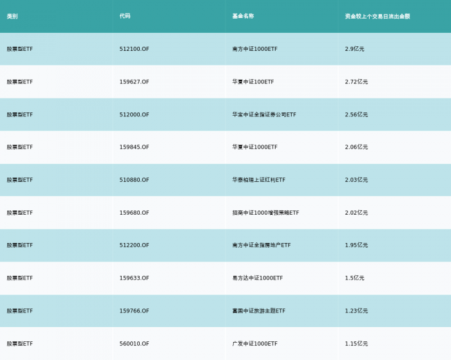Click the code 159845.OF
Screen dimensions: 451x360
[134, 147]
